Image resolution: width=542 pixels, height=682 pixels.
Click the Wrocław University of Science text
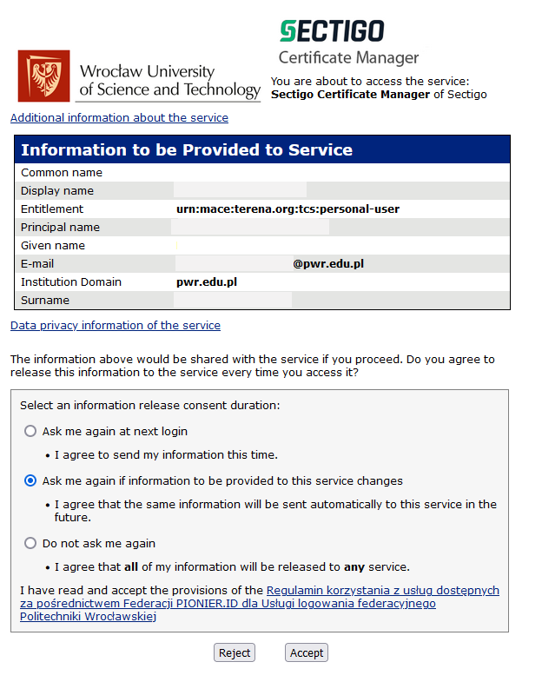click(169, 80)
